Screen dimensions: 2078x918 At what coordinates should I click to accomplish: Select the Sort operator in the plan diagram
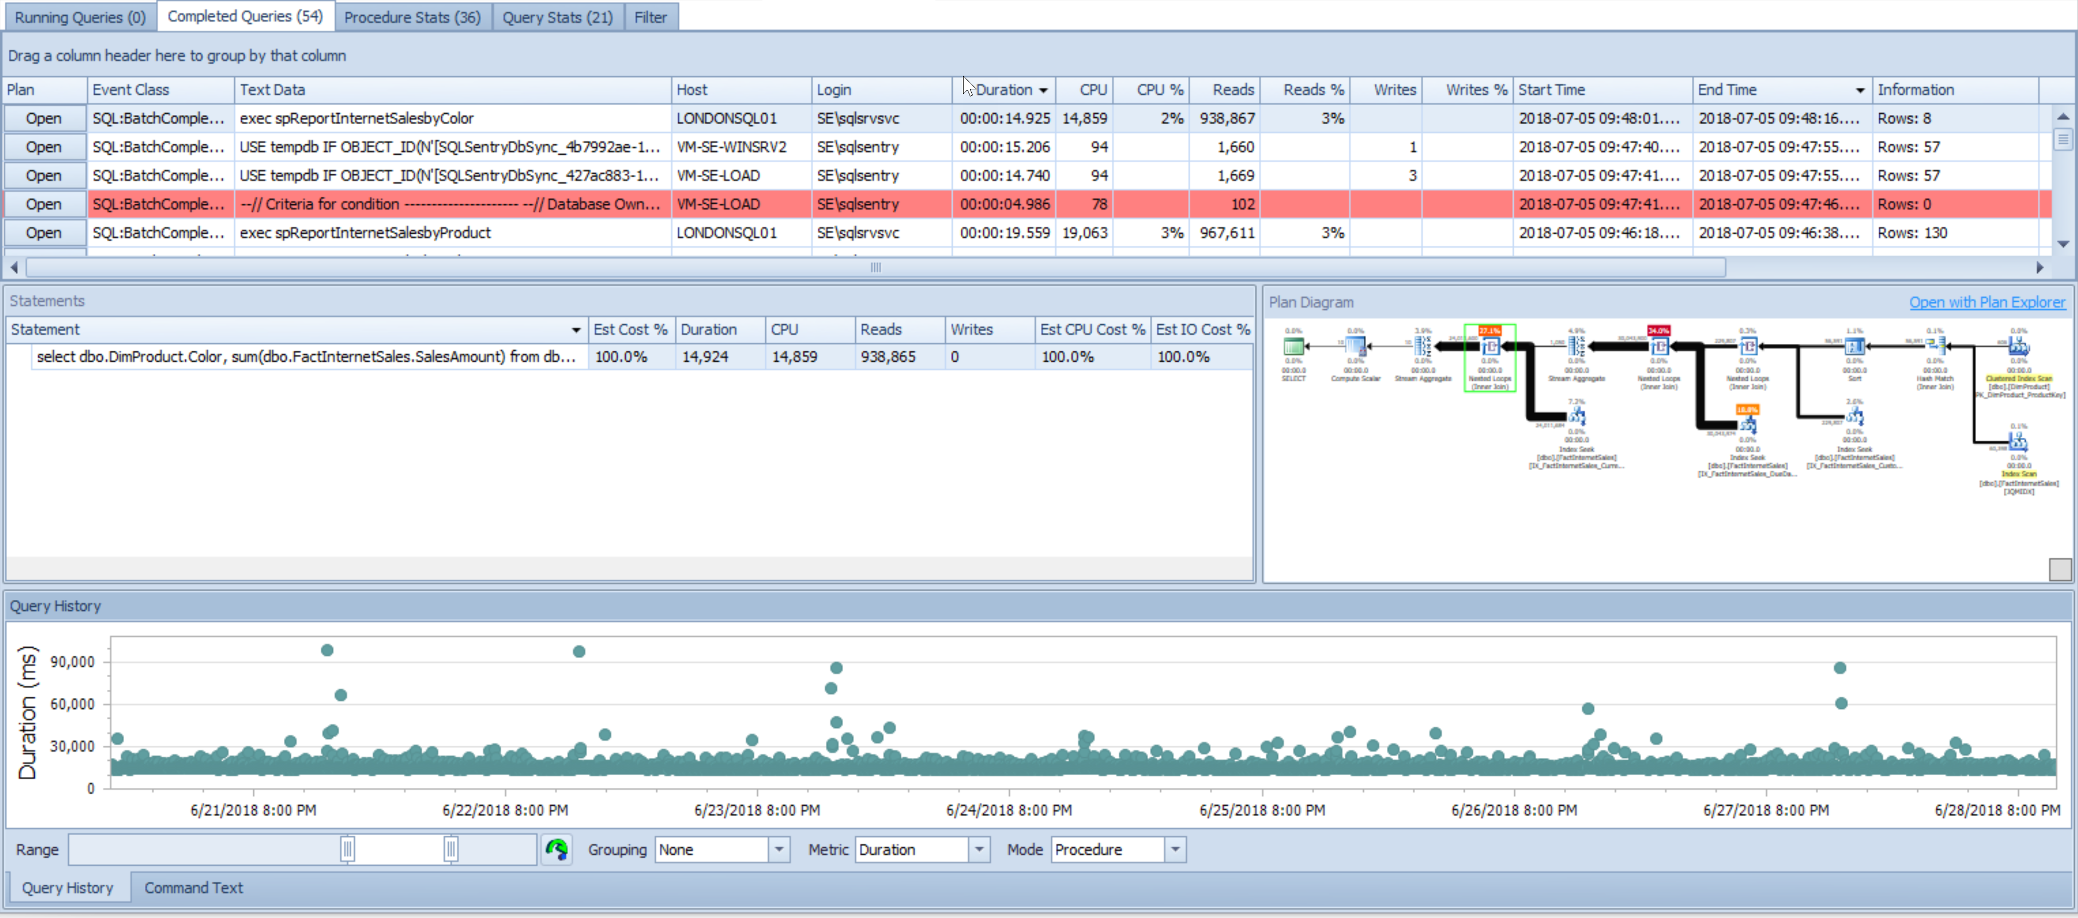point(1854,346)
